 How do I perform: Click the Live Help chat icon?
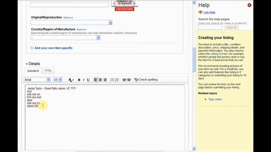(200, 12)
